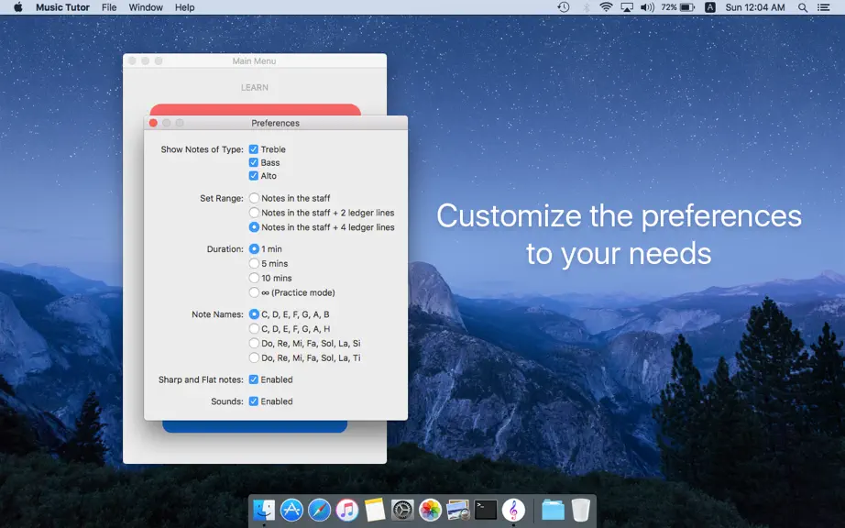
Task: Open the File menu
Action: tap(109, 7)
